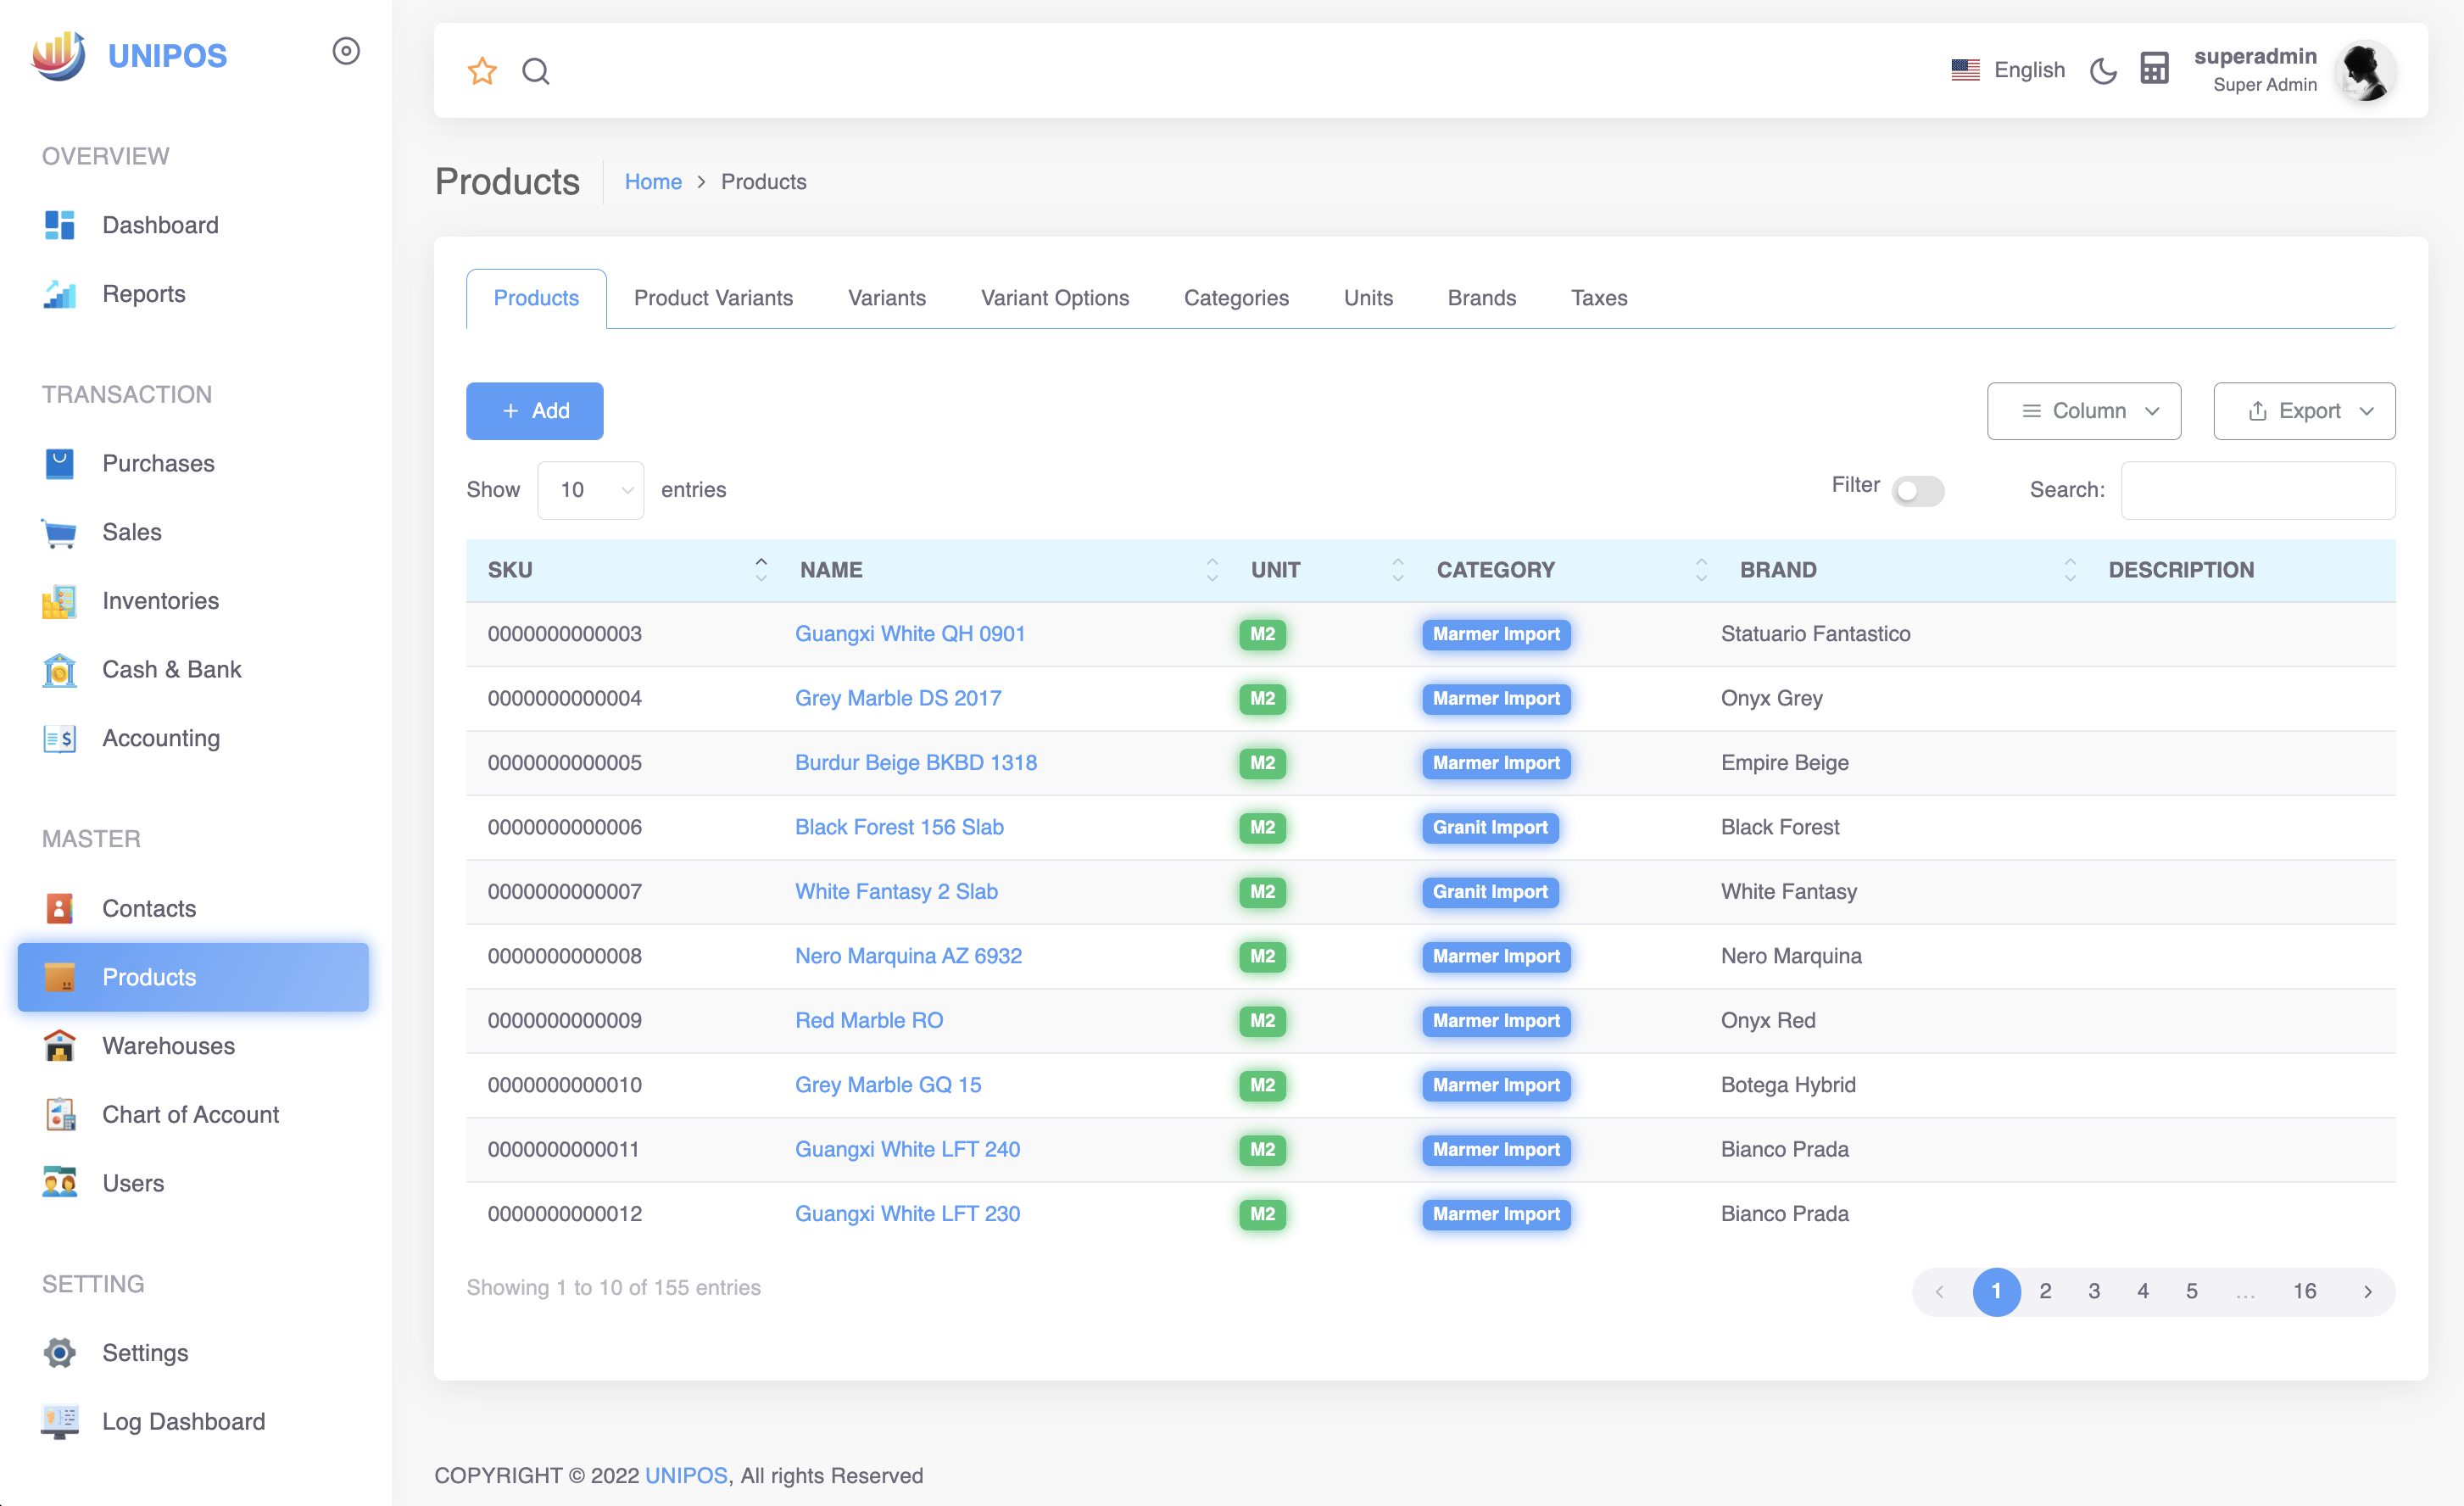2464x1506 pixels.
Task: Open the Export dropdown
Action: point(2304,411)
